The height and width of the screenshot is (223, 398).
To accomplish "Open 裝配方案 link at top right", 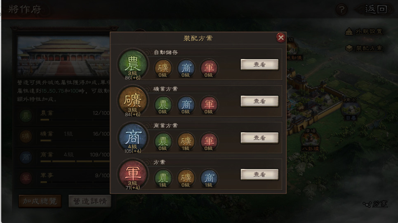I will pyautogui.click(x=364, y=48).
